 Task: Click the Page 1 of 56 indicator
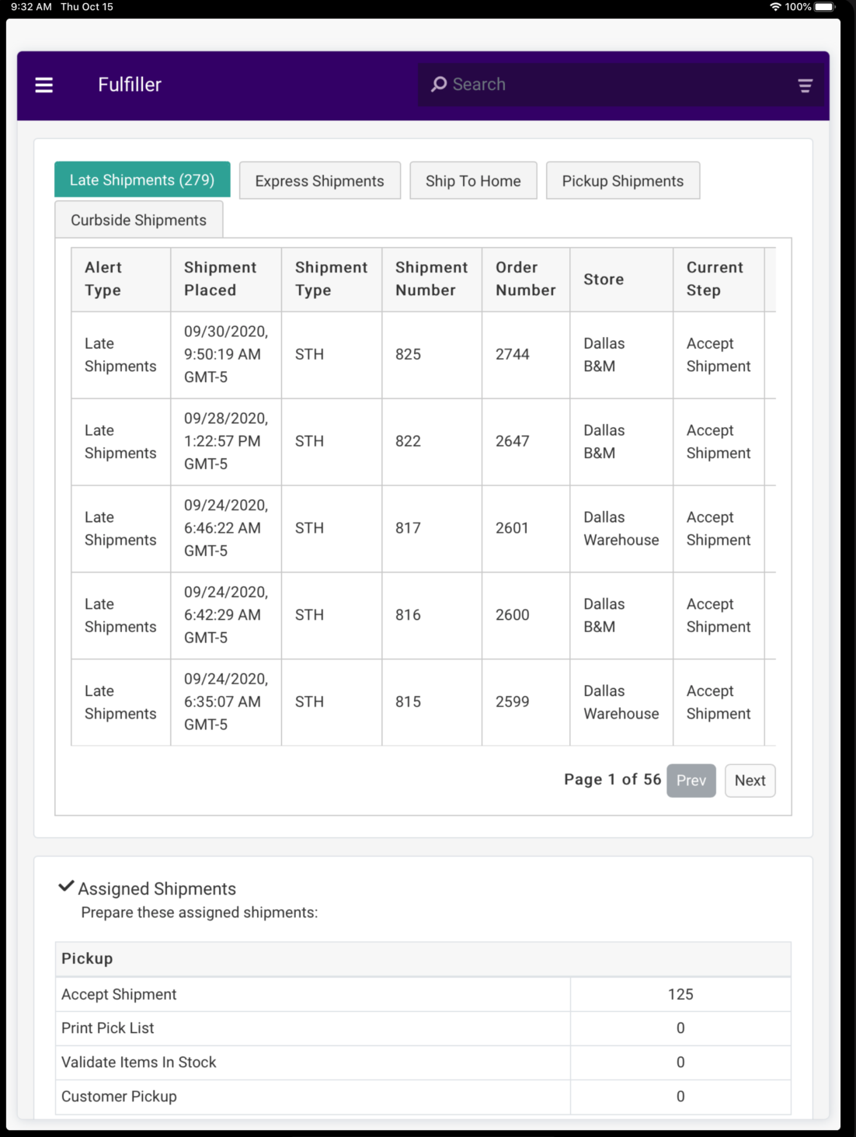tap(613, 779)
